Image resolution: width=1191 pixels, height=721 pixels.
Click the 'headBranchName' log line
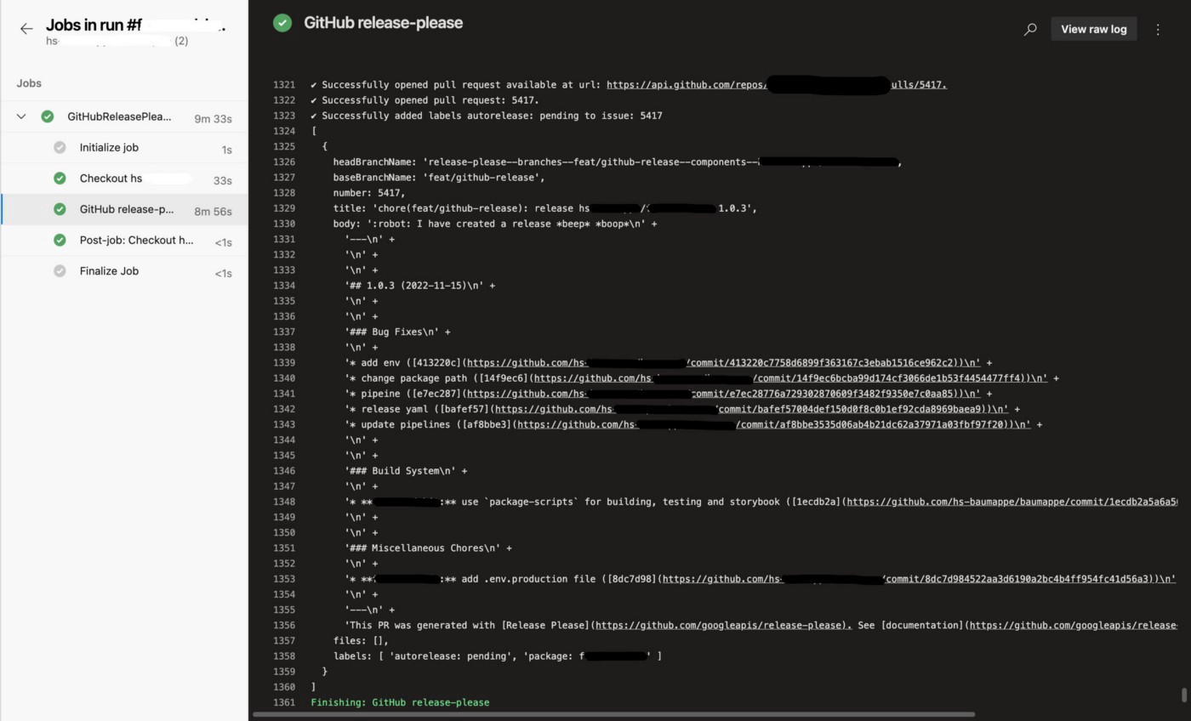click(x=617, y=162)
